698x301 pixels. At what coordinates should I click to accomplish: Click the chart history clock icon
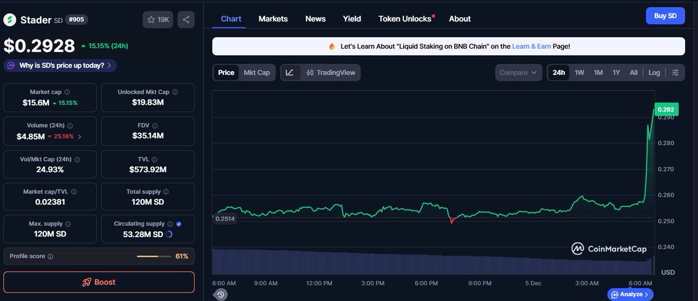pyautogui.click(x=221, y=295)
